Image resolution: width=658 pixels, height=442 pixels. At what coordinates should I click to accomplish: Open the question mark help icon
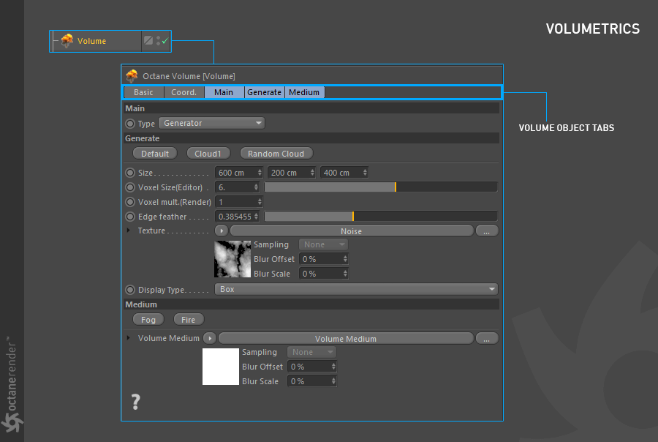click(x=135, y=402)
